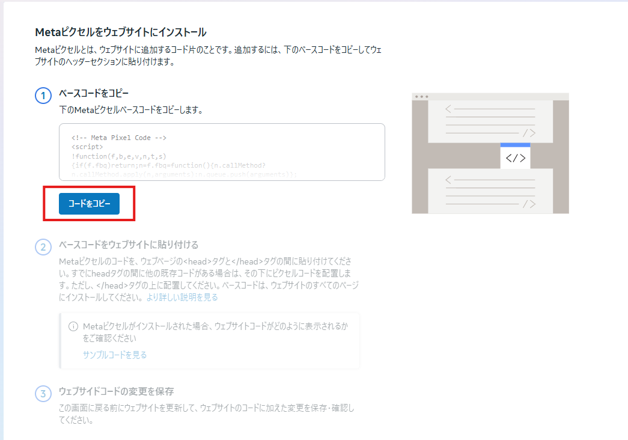
Task: Click the notice text about installed Metaピクセル
Action: tap(215, 332)
